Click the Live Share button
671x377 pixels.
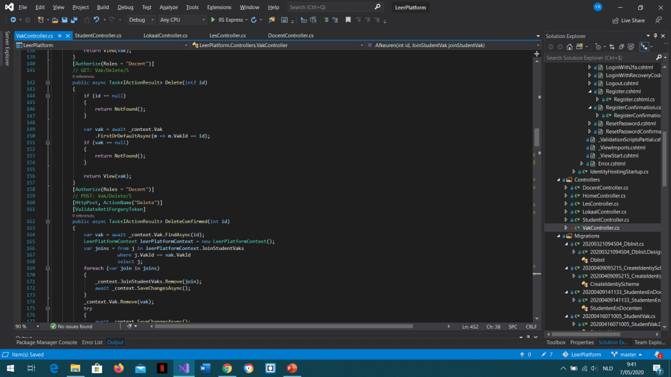coord(628,20)
